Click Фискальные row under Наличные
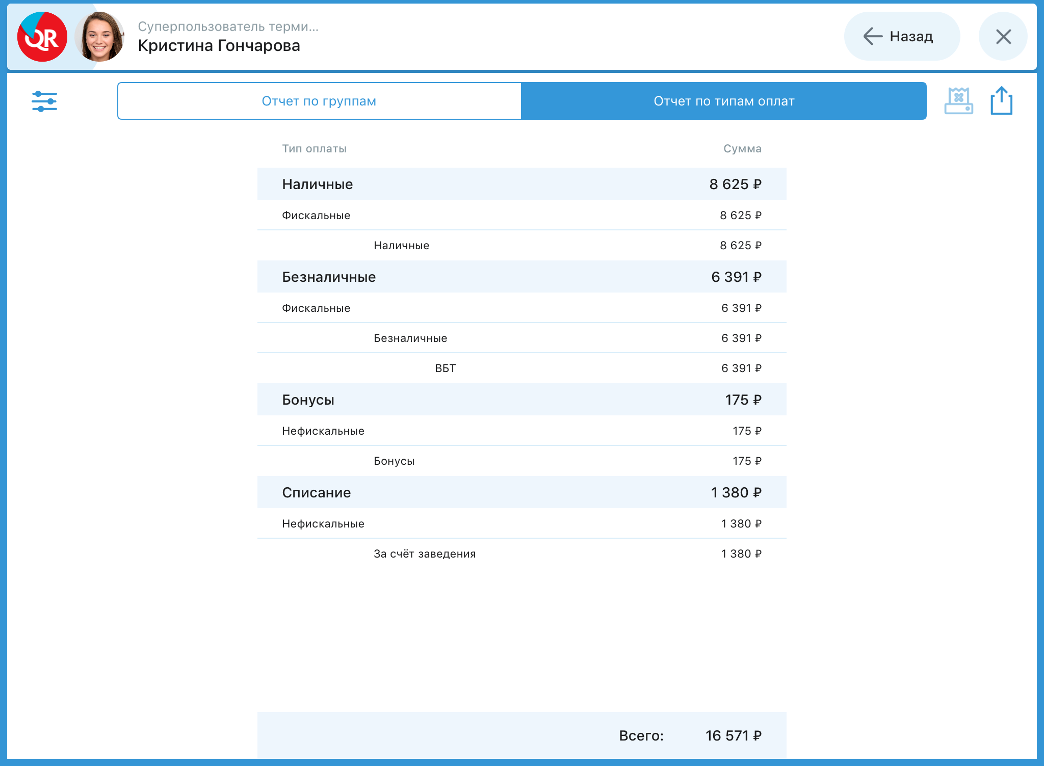The width and height of the screenshot is (1044, 766). pyautogui.click(x=521, y=215)
